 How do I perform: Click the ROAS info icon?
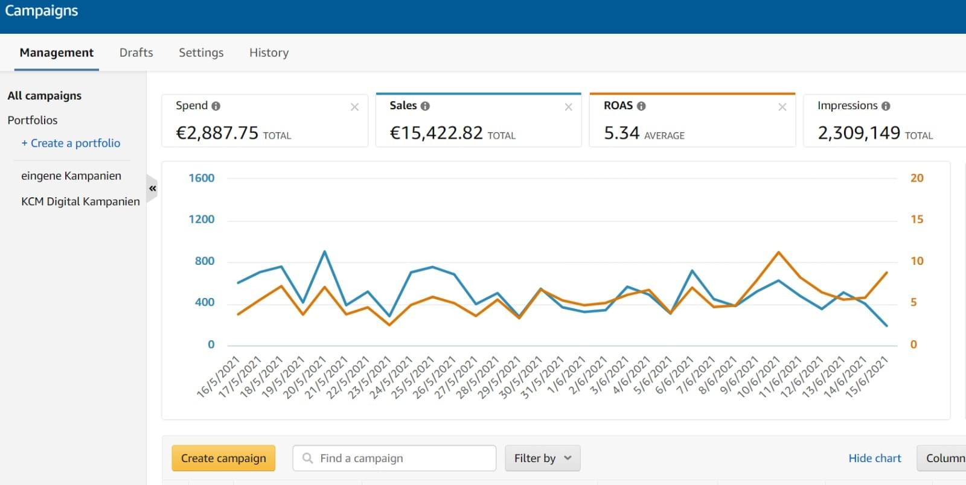point(641,106)
